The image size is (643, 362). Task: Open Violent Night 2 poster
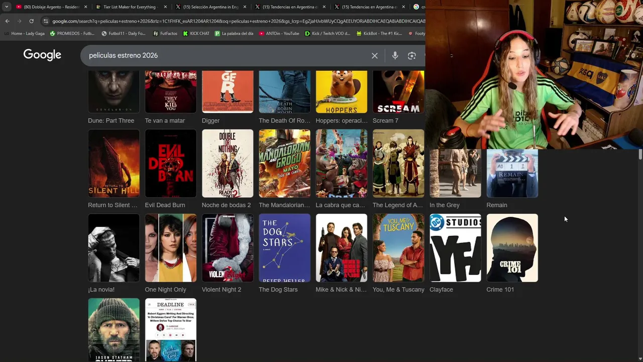pos(228,248)
